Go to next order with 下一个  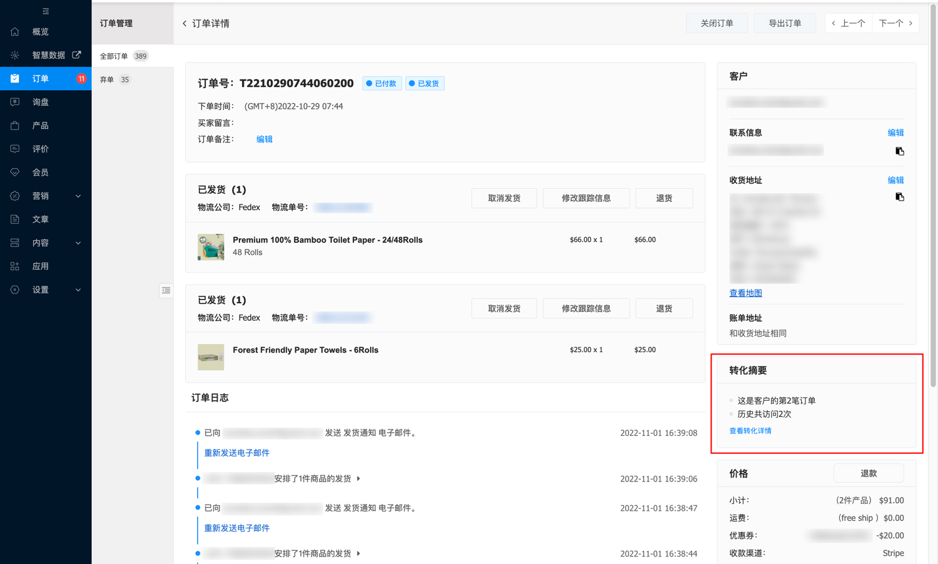(895, 23)
